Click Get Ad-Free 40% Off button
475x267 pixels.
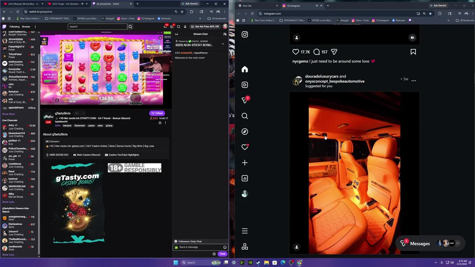click(x=205, y=27)
